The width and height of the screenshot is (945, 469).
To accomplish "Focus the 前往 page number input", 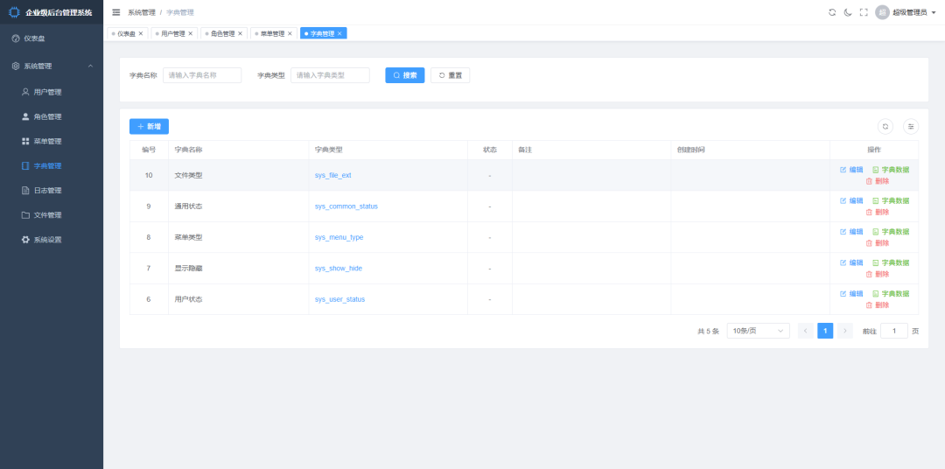I will pos(894,331).
